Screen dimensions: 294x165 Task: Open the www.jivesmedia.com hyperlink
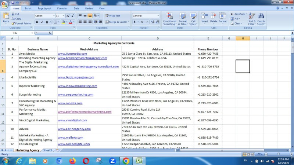pyautogui.click(x=72, y=54)
